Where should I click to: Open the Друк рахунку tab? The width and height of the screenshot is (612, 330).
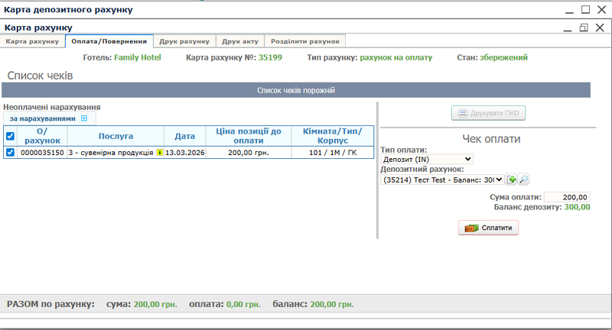point(184,41)
